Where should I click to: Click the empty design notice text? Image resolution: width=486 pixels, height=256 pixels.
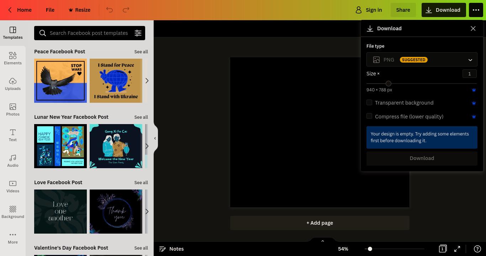[420, 137]
